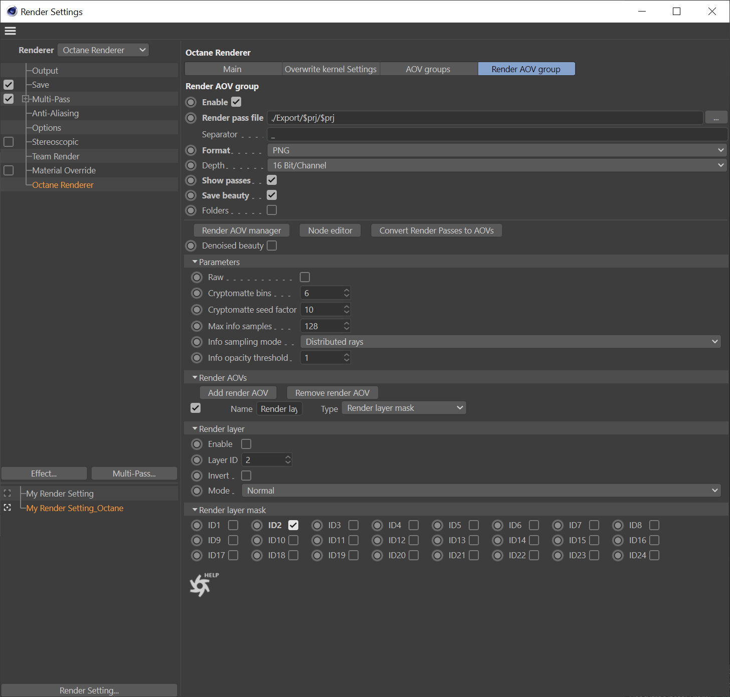
Task: Select the Render AOV group tab
Action: coord(526,69)
